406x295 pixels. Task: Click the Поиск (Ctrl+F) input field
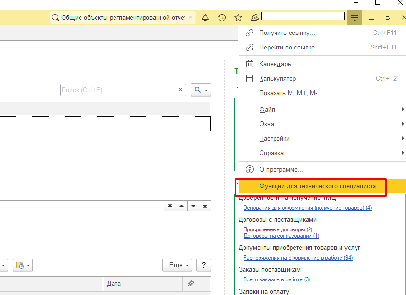point(118,90)
